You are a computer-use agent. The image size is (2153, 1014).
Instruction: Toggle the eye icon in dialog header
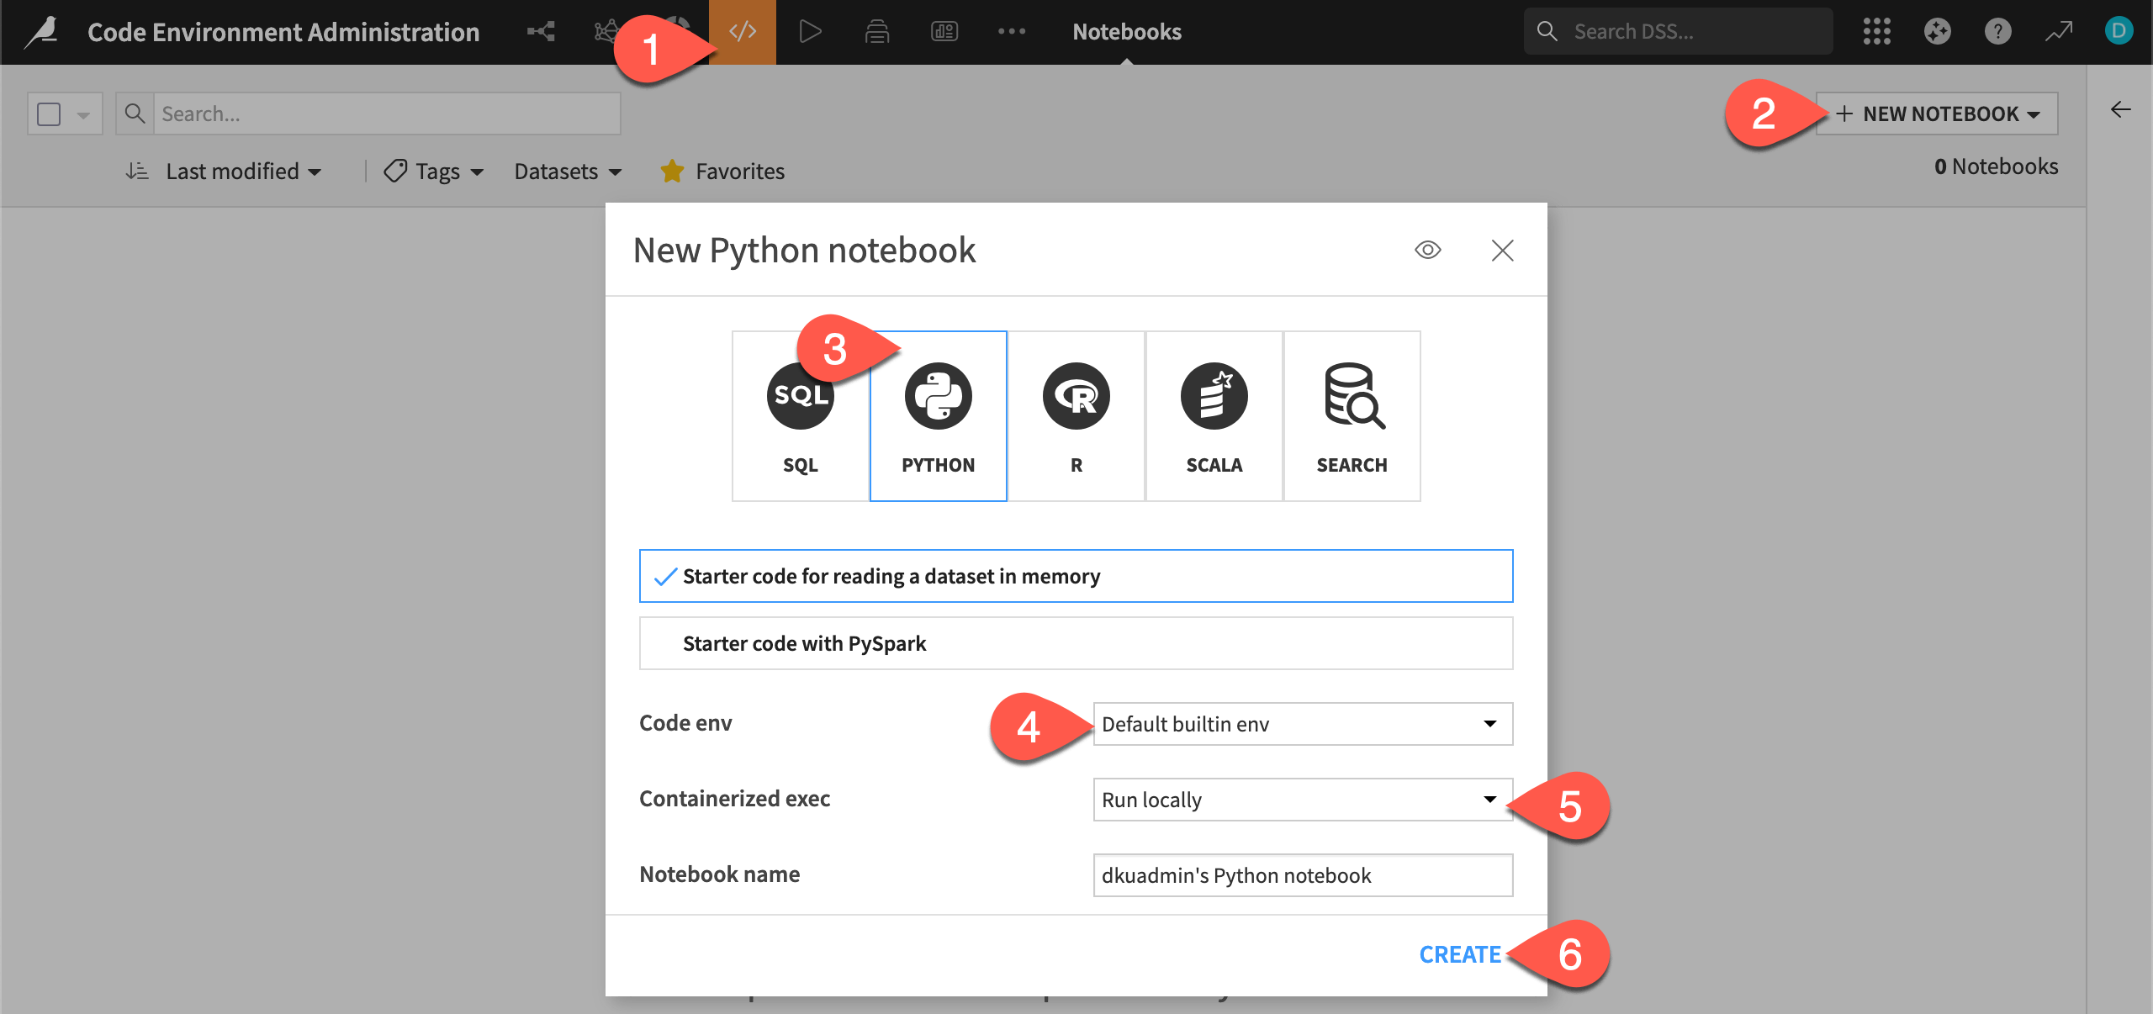[1427, 250]
